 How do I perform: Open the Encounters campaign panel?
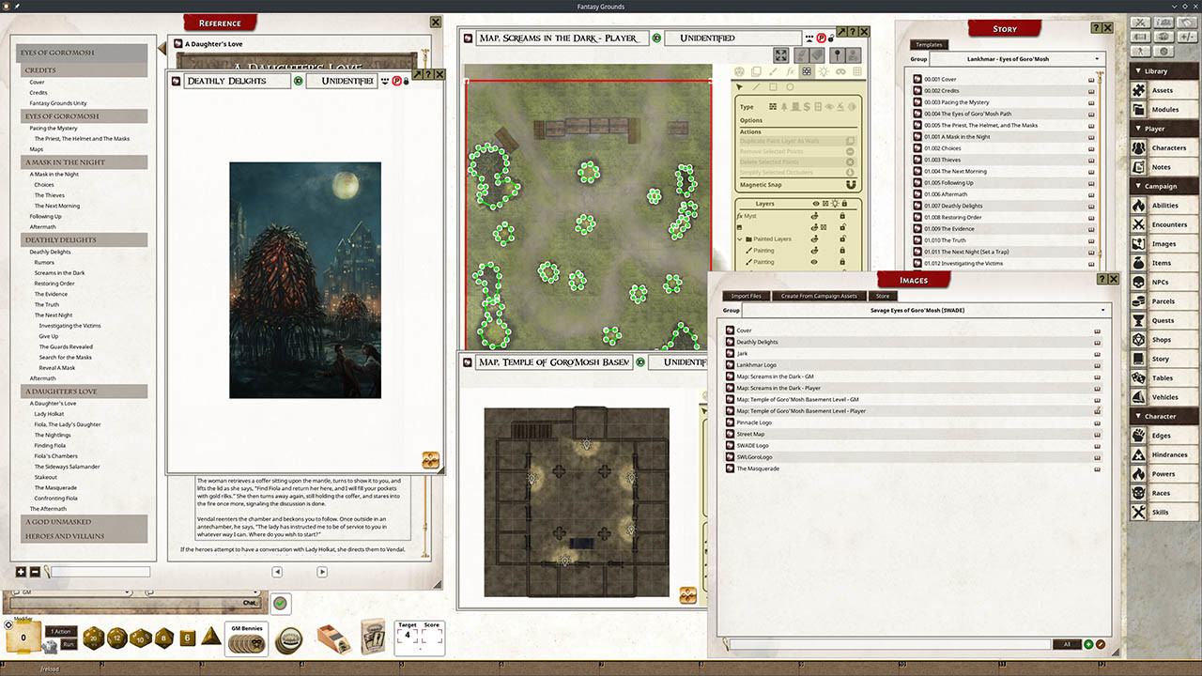click(x=1164, y=224)
